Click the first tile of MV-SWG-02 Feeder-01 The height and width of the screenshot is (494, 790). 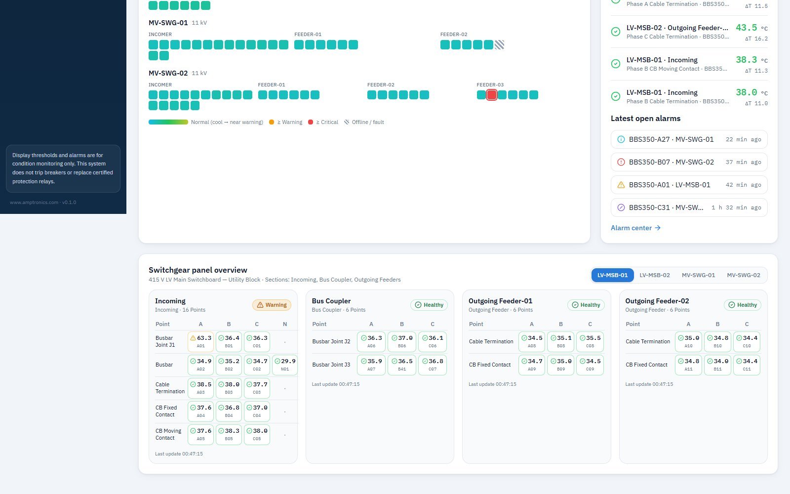tap(263, 95)
